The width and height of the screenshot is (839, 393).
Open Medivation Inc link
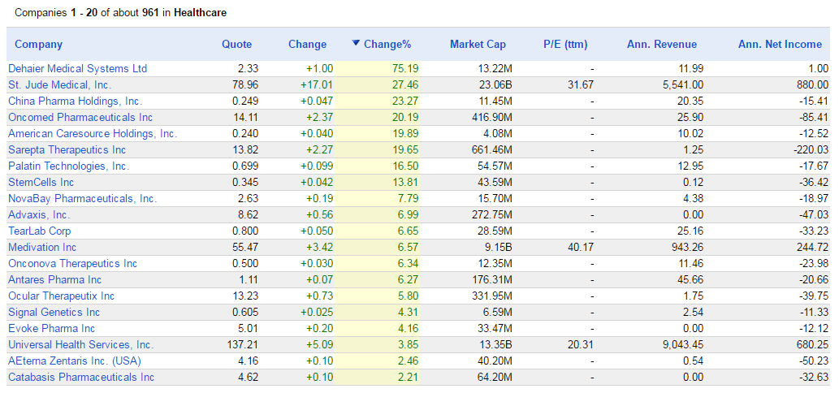[x=42, y=247]
